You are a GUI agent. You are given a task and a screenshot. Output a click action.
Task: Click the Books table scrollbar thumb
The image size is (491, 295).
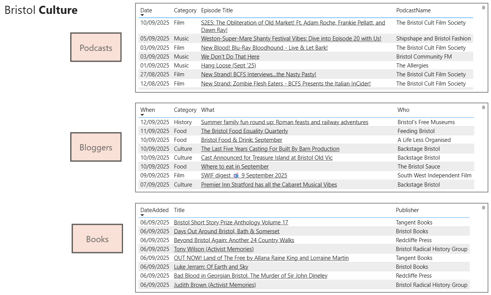pyautogui.click(x=484, y=208)
